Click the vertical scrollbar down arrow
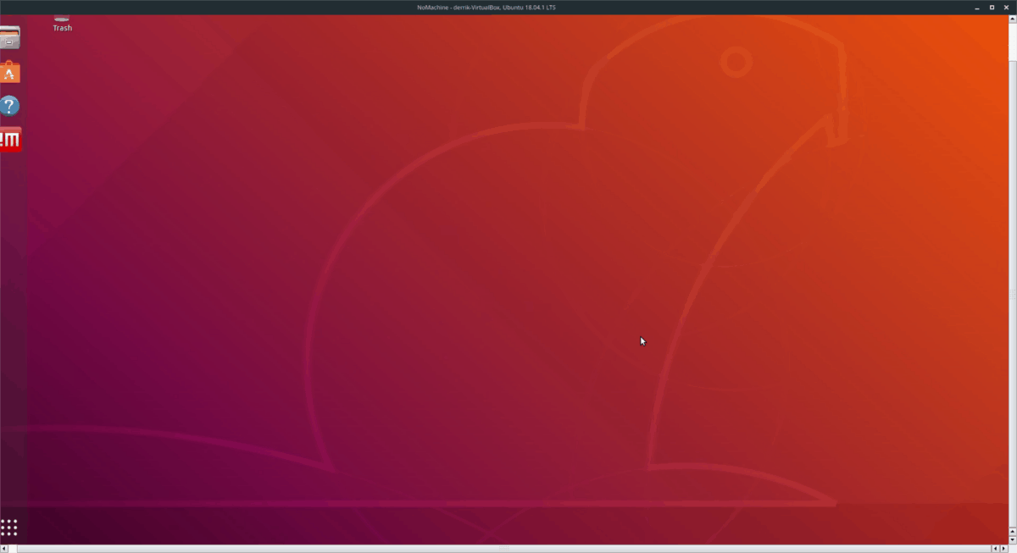 coord(1012,539)
